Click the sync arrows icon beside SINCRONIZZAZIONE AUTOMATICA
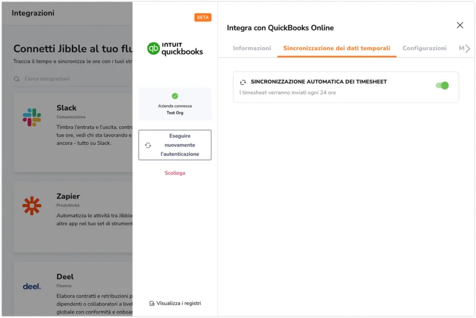The image size is (476, 318). click(242, 82)
